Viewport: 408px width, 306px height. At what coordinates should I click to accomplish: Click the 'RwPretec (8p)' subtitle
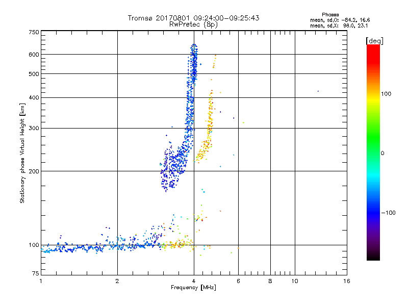pos(193,24)
